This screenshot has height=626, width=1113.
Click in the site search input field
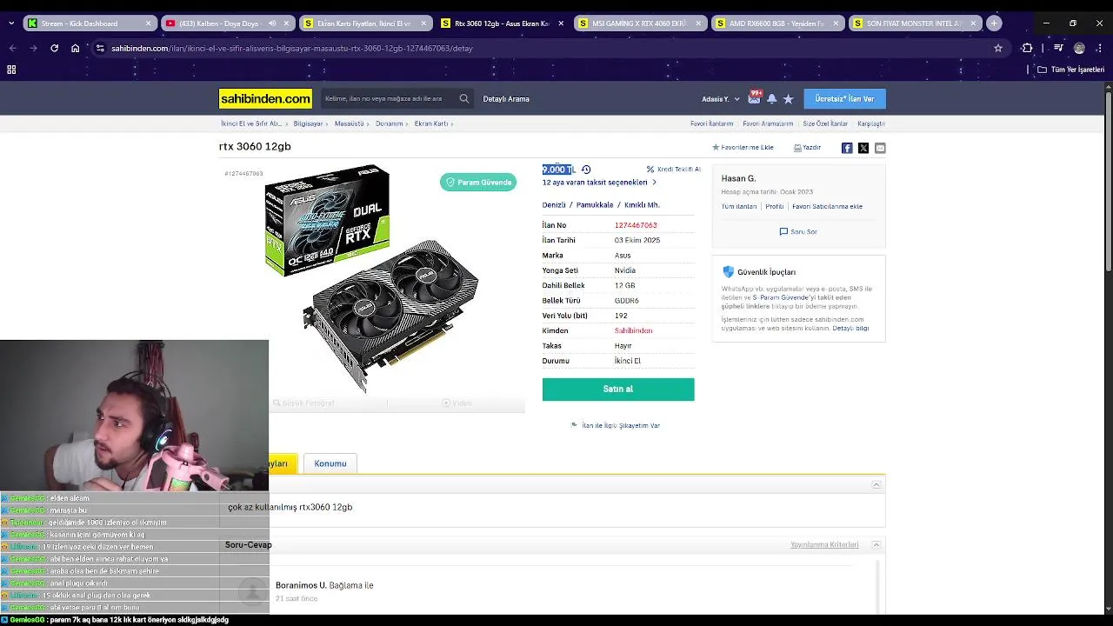[x=388, y=99]
